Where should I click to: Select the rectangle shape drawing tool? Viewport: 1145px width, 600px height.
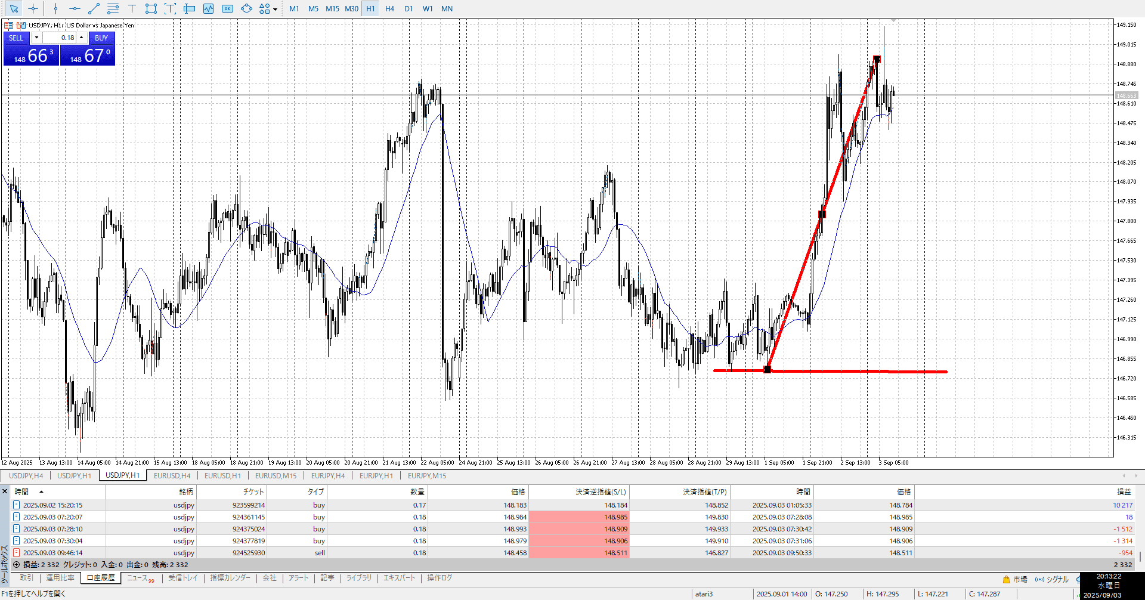(151, 8)
